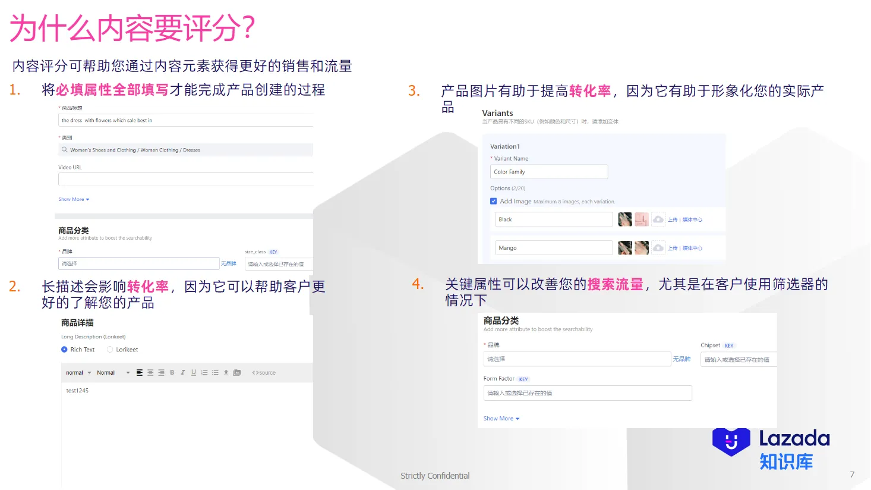
Task: Select the numbered list icon
Action: (204, 372)
